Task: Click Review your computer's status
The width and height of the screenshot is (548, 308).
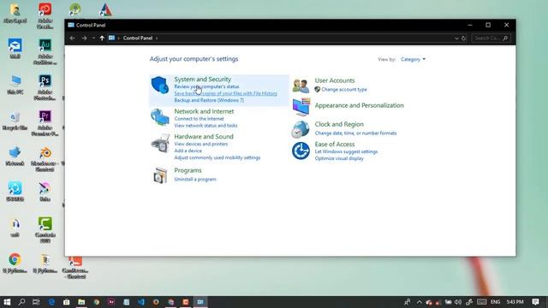Action: tap(207, 86)
